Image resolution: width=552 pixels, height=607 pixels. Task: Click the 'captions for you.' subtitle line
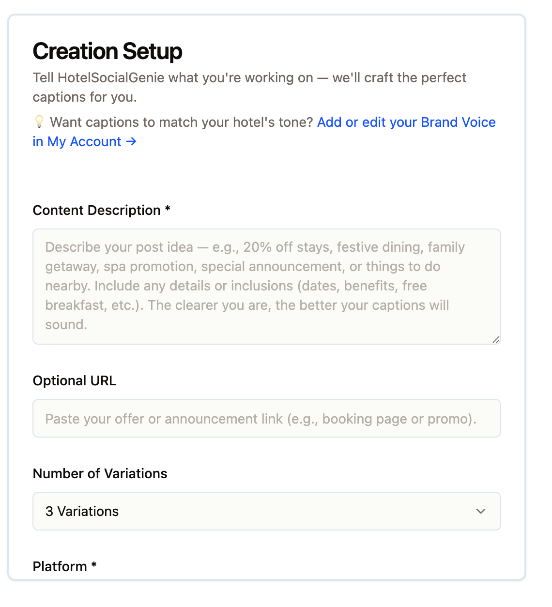point(85,97)
